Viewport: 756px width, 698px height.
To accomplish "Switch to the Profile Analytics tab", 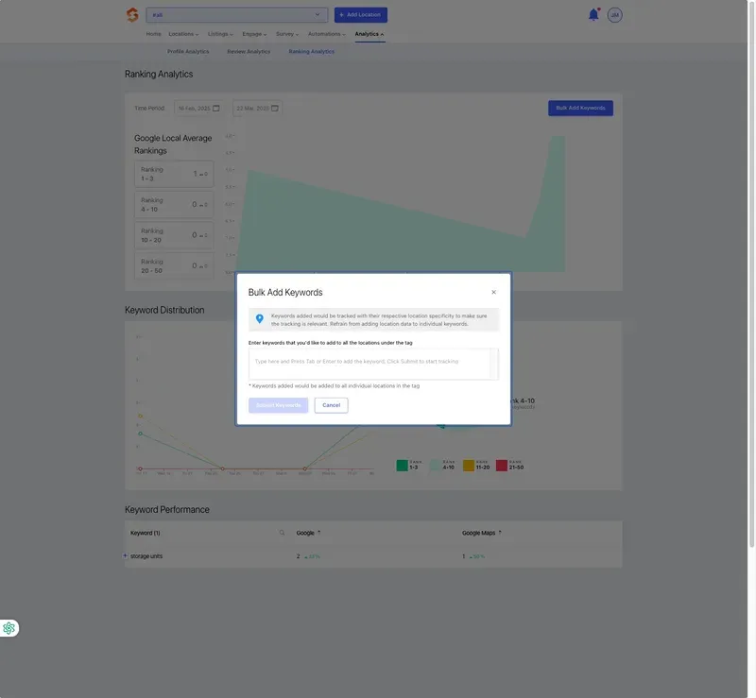I will tap(188, 52).
